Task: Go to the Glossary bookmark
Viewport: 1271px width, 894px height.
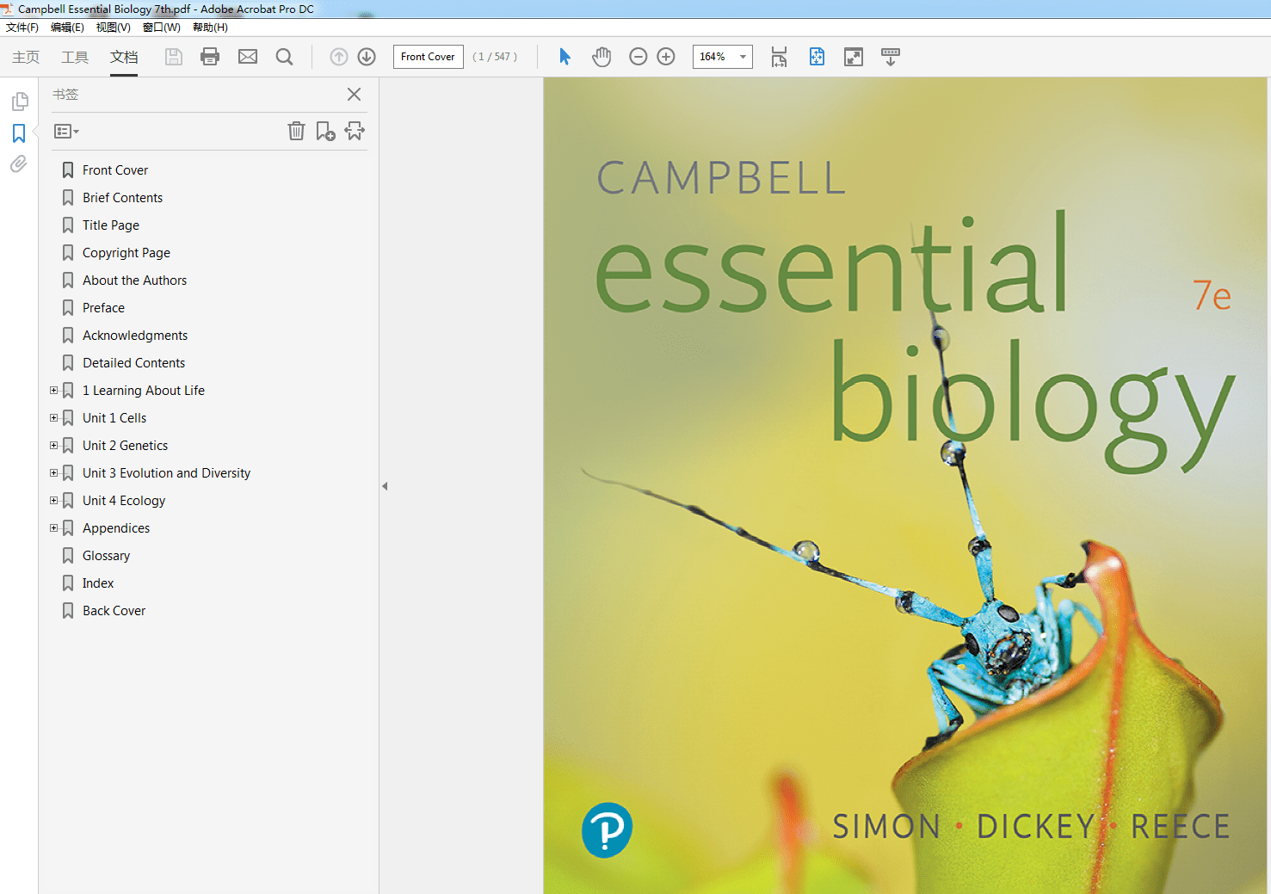Action: pyautogui.click(x=106, y=555)
